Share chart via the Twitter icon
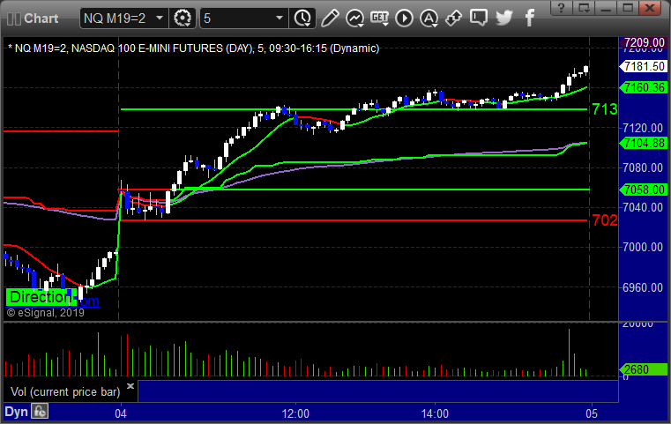 pos(504,18)
